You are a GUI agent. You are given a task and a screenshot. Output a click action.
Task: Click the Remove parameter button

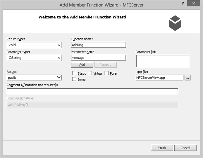(105, 65)
